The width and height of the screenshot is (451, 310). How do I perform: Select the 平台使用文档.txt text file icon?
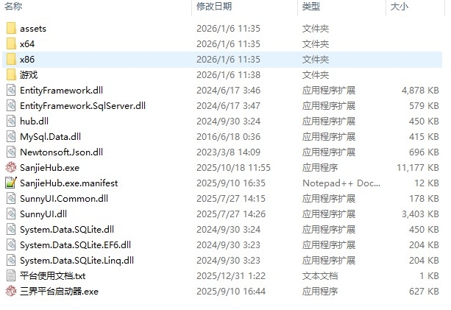[x=11, y=275]
